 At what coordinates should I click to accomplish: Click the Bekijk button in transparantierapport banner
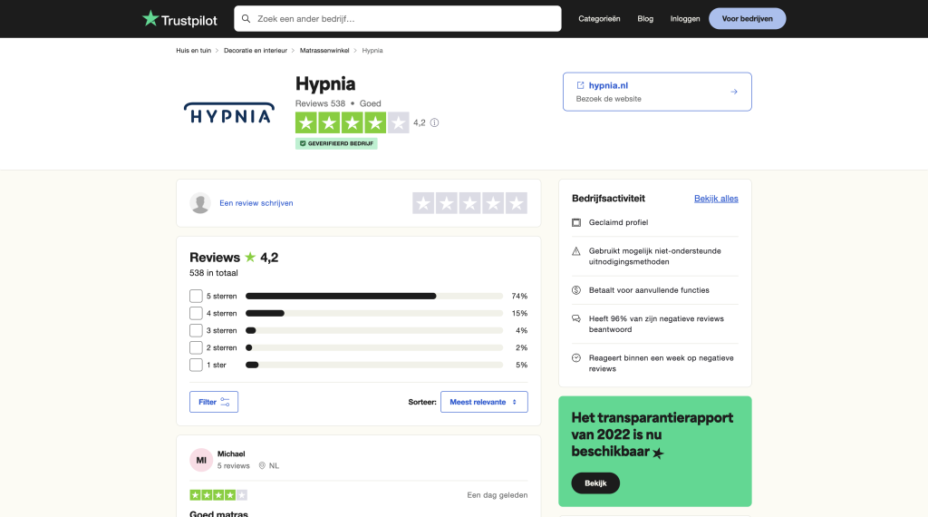point(595,483)
